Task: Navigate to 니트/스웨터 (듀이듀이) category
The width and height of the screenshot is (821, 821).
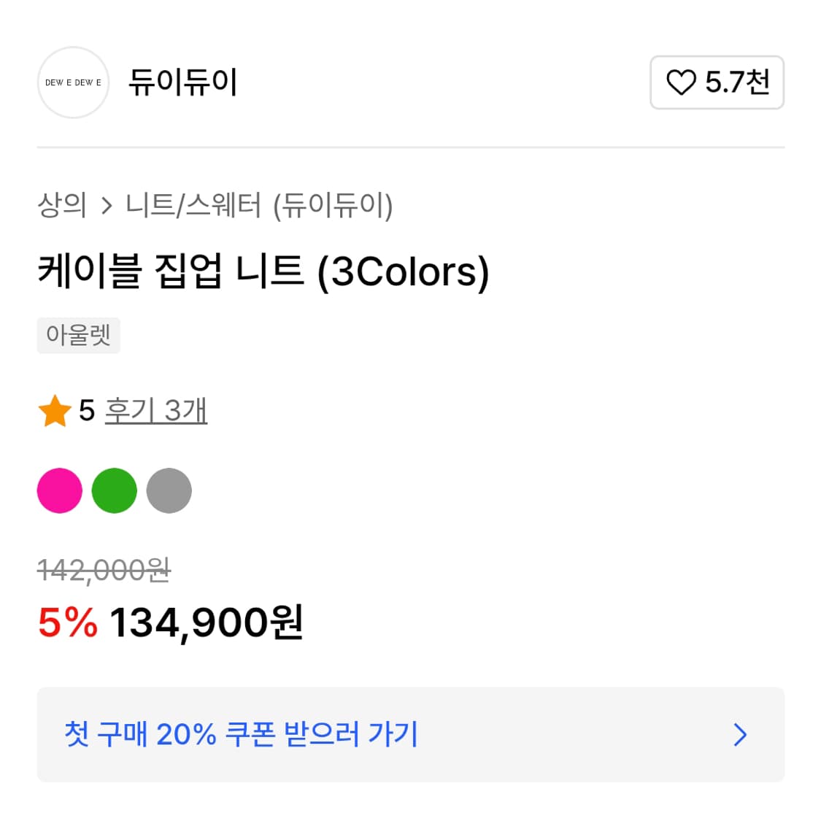Action: tap(259, 207)
